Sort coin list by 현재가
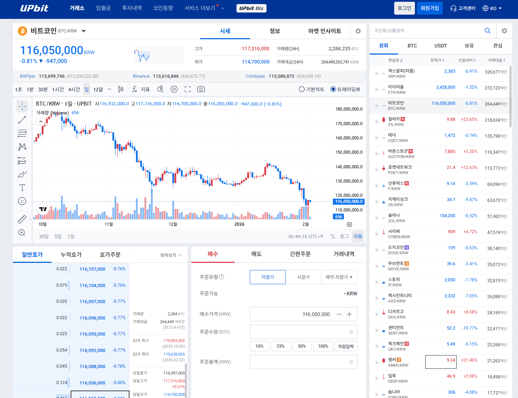Image resolution: width=518 pixels, height=398 pixels. tap(437, 60)
